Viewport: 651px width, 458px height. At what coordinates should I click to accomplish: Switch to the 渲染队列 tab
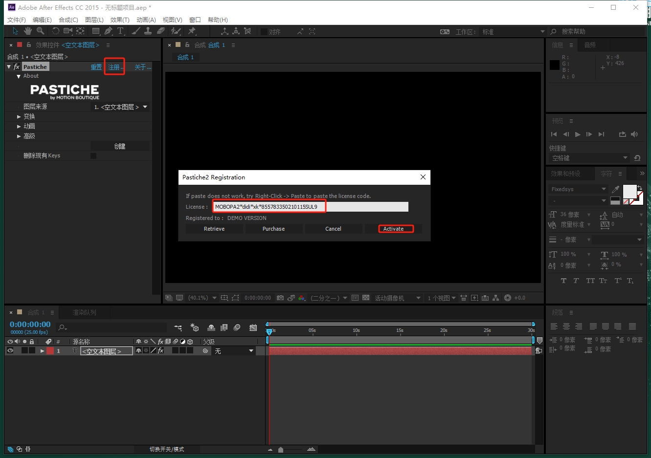coord(84,312)
